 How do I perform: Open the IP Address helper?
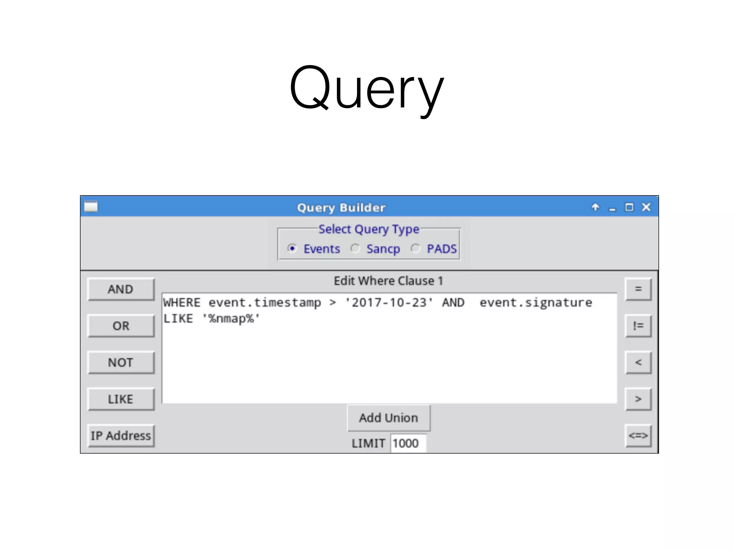121,436
